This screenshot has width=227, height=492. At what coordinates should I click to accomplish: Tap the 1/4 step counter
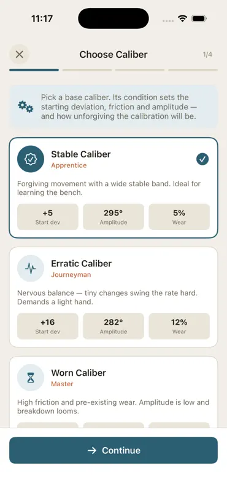[x=207, y=55]
